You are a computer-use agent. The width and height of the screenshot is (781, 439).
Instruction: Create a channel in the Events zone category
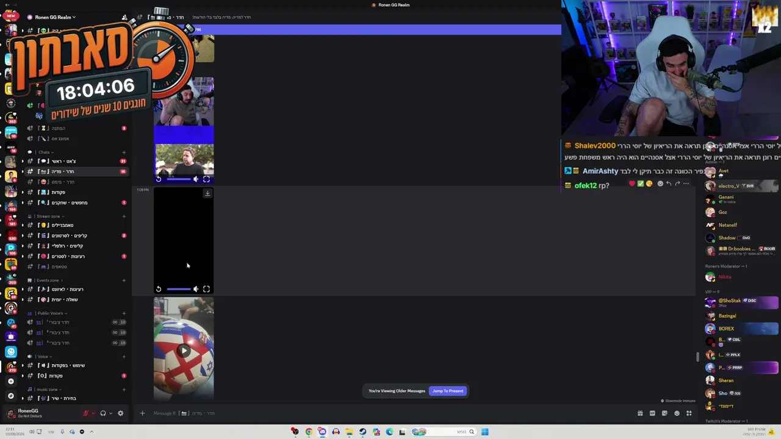click(124, 280)
